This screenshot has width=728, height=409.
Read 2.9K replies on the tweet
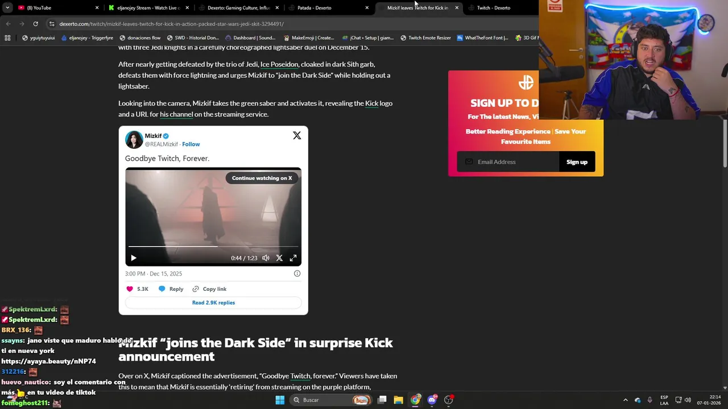(x=213, y=303)
